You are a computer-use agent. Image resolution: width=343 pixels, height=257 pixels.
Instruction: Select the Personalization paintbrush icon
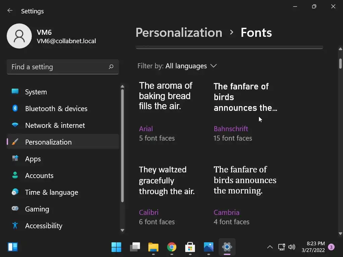[x=15, y=142]
